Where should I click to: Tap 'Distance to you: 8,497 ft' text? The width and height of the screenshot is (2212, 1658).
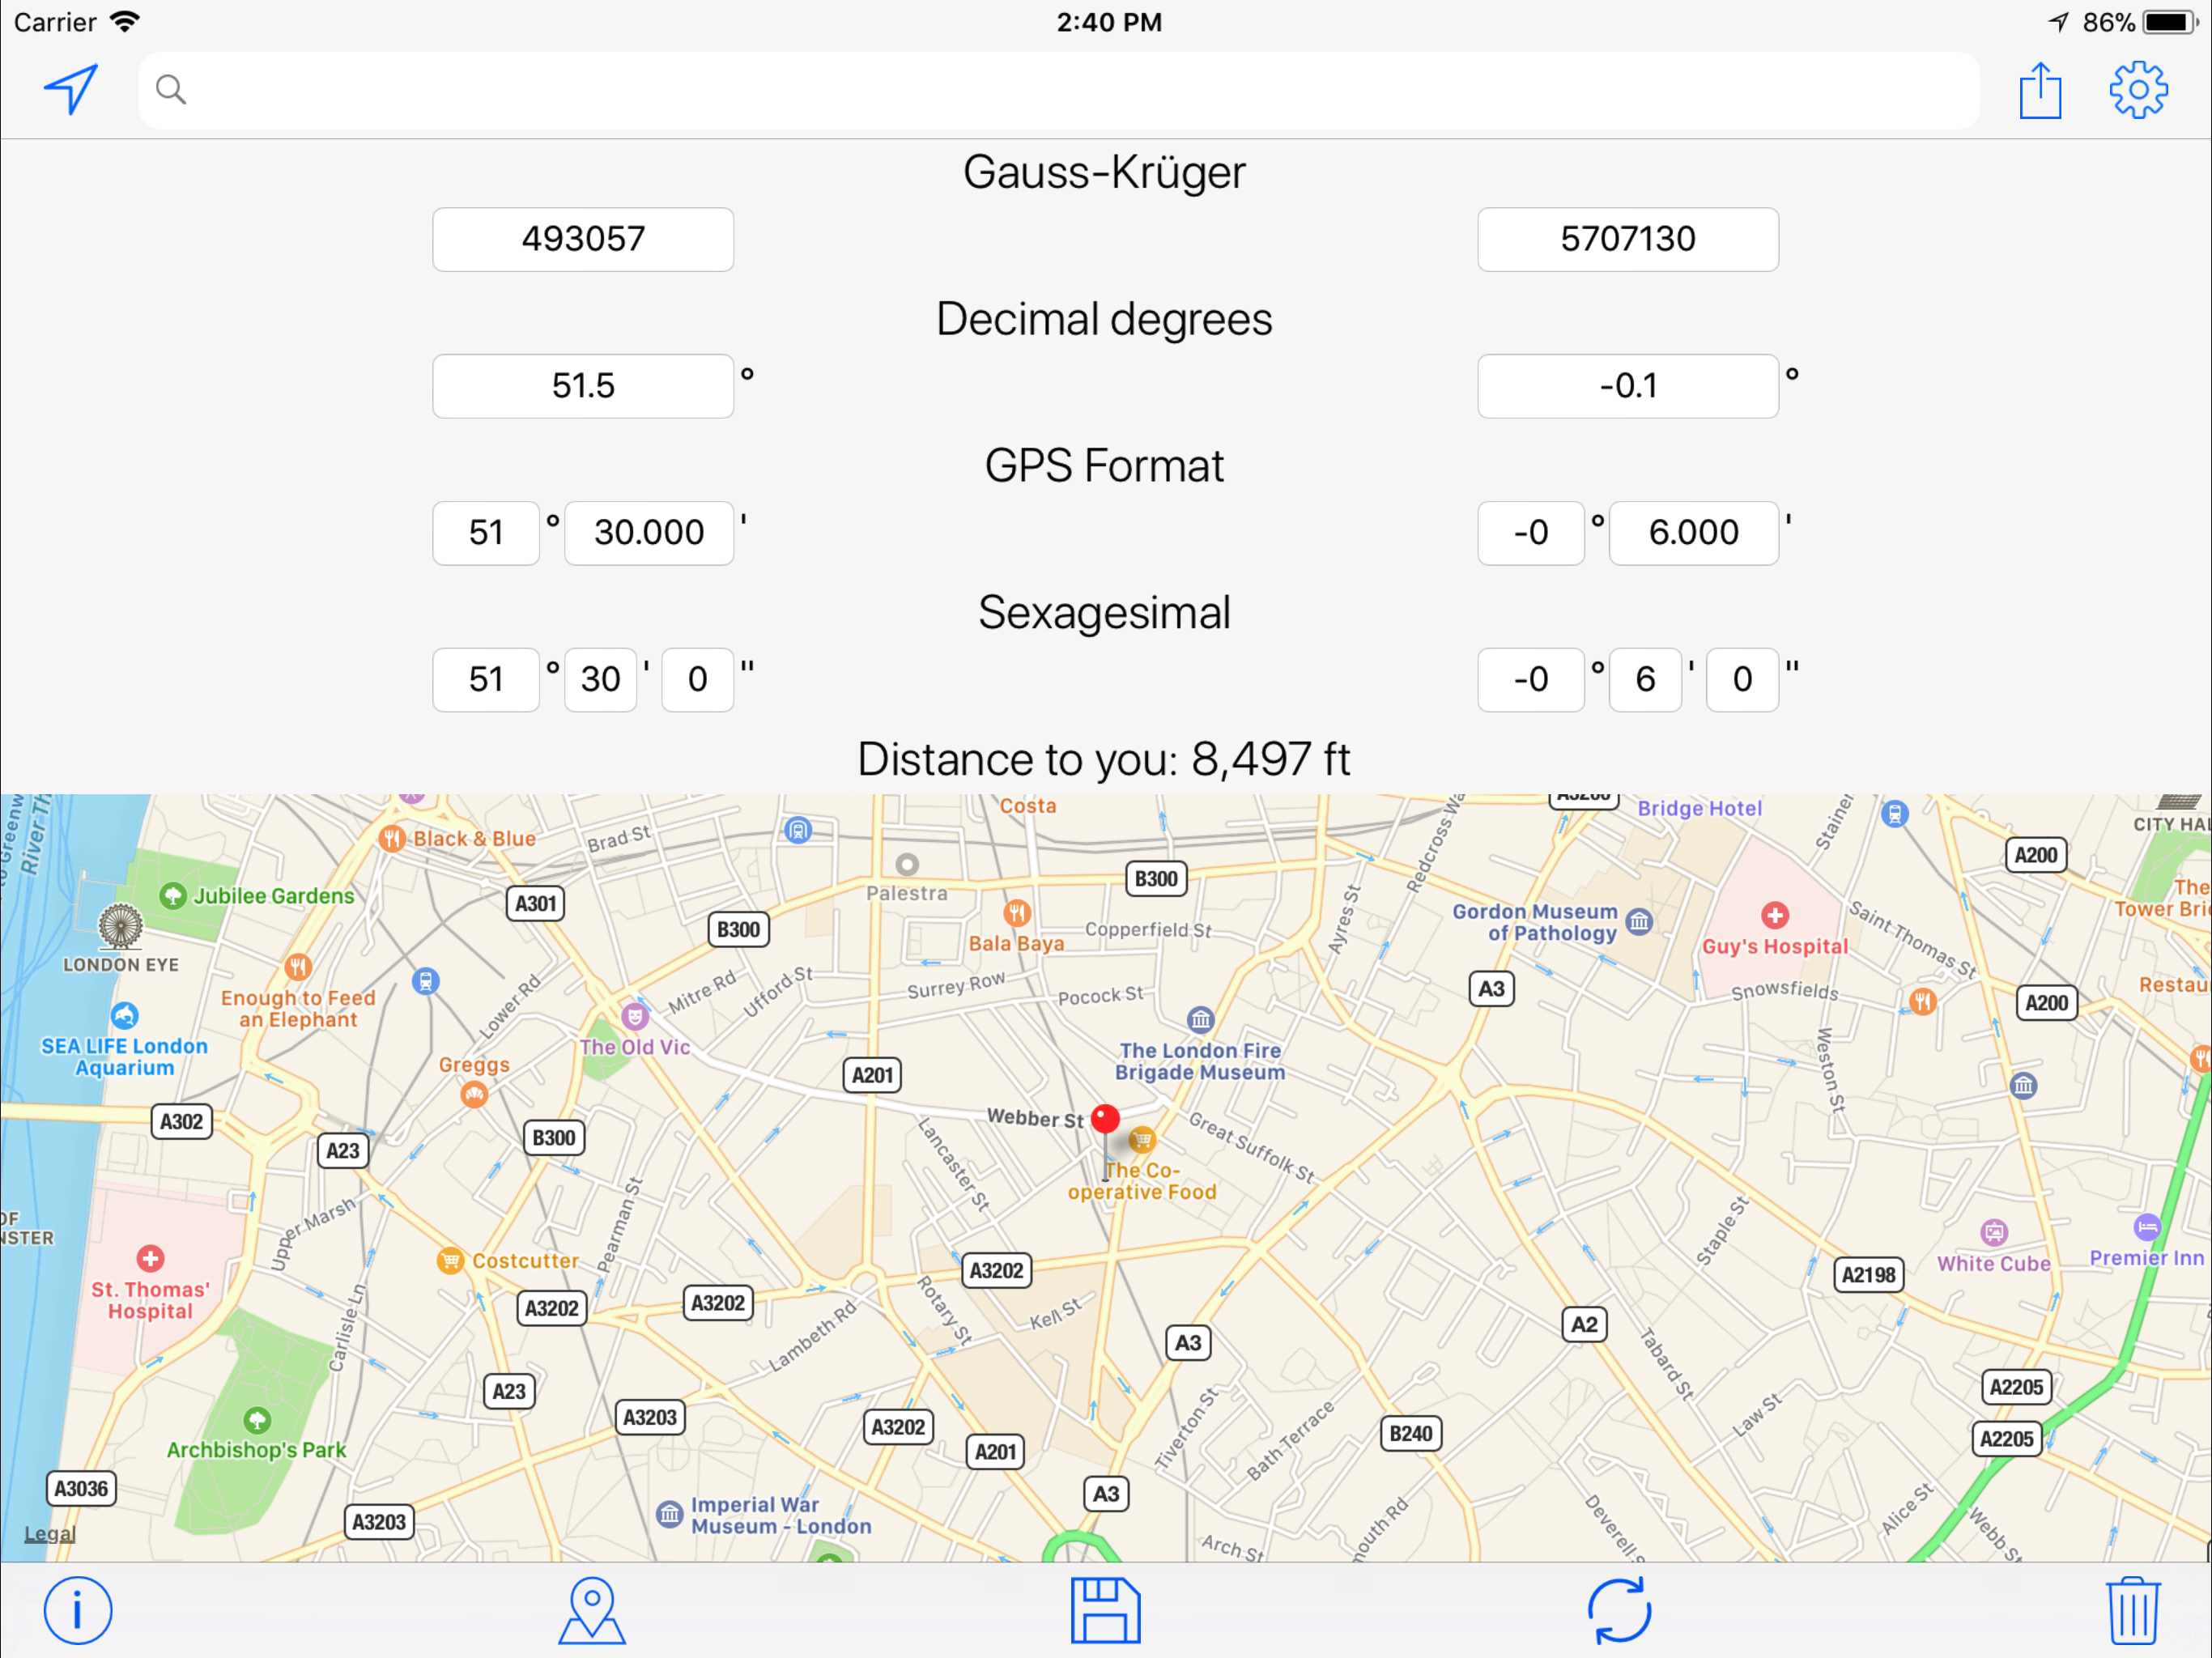[1104, 759]
